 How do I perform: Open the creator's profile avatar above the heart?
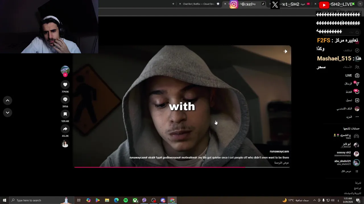click(x=65, y=70)
